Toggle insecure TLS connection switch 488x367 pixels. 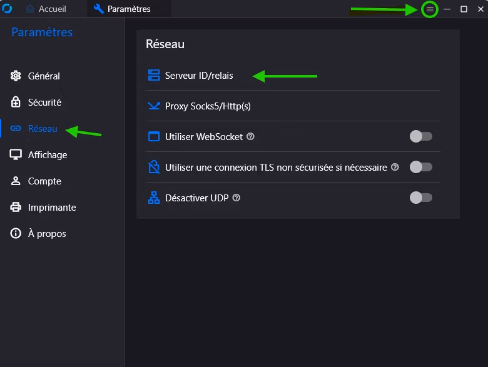pyautogui.click(x=421, y=167)
